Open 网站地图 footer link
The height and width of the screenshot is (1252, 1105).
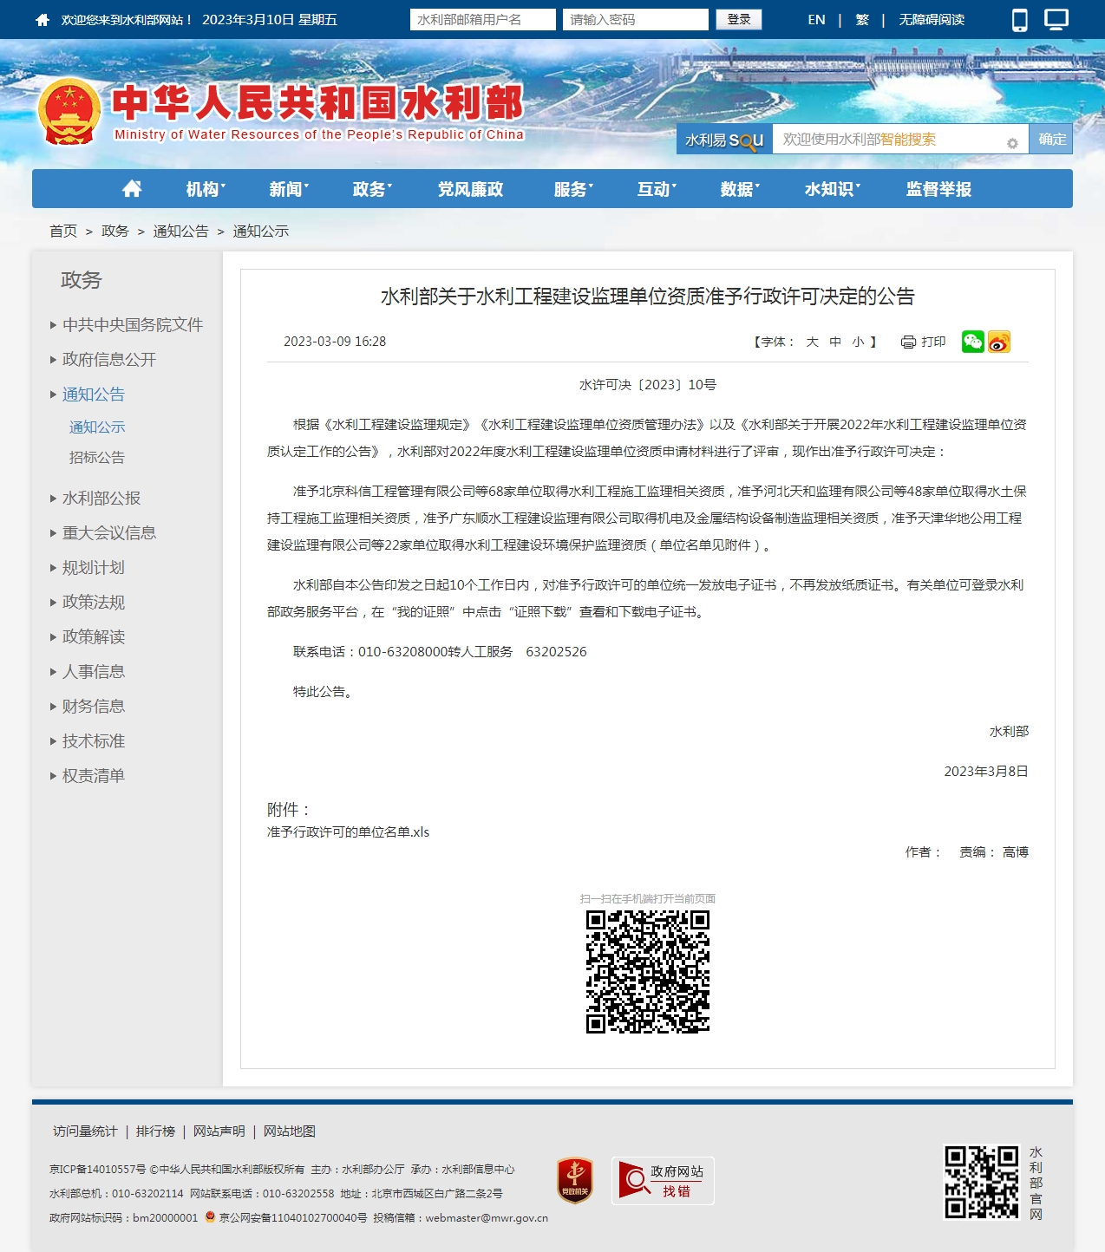(290, 1131)
